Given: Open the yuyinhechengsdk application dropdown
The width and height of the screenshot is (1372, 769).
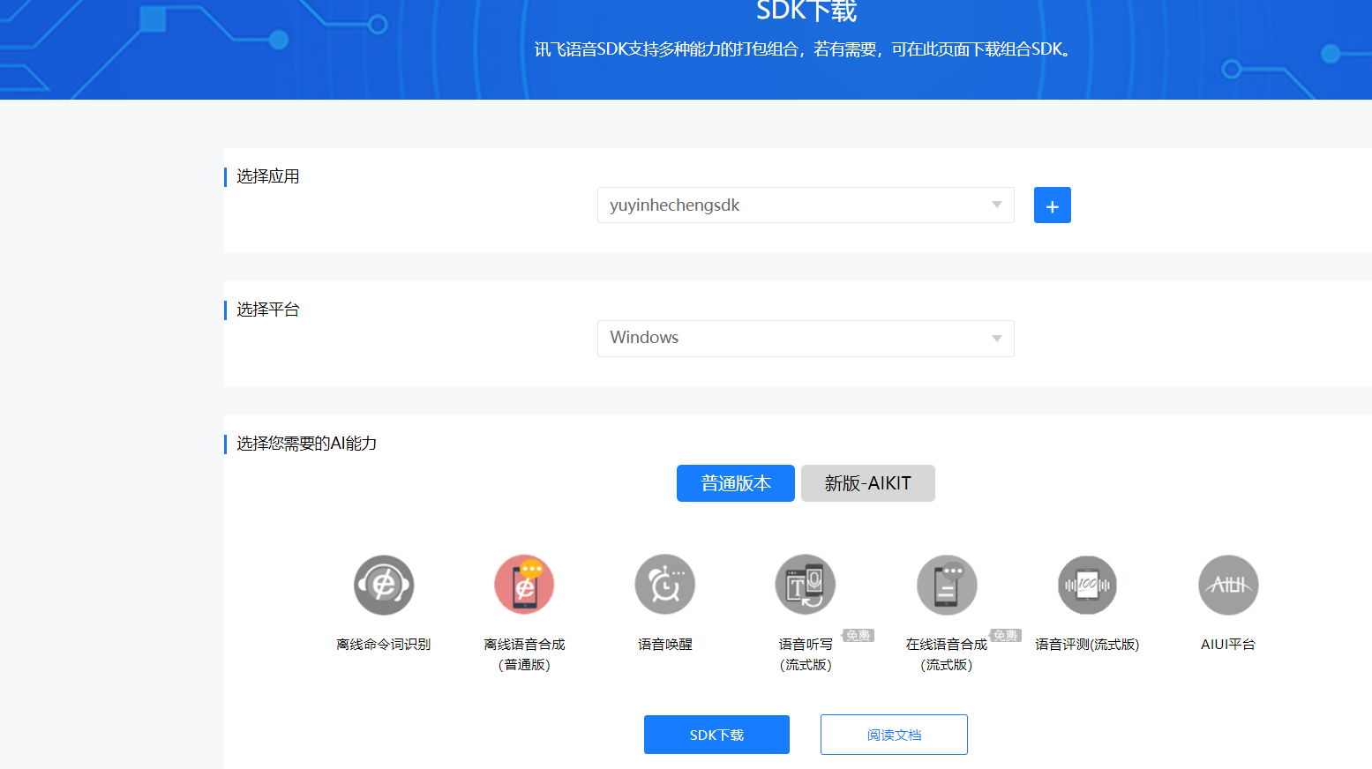Looking at the screenshot, I should point(805,205).
